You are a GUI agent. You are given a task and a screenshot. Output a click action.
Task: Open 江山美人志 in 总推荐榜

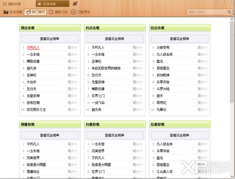(x=164, y=172)
